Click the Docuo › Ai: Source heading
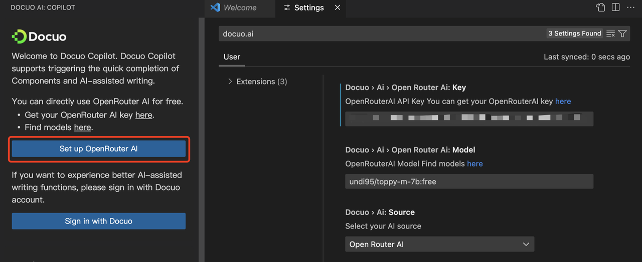The height and width of the screenshot is (262, 642). click(380, 212)
